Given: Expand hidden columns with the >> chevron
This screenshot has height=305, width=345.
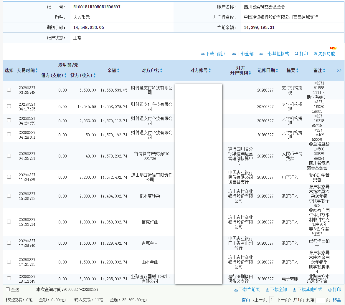Looking at the screenshot, I should (x=339, y=70).
